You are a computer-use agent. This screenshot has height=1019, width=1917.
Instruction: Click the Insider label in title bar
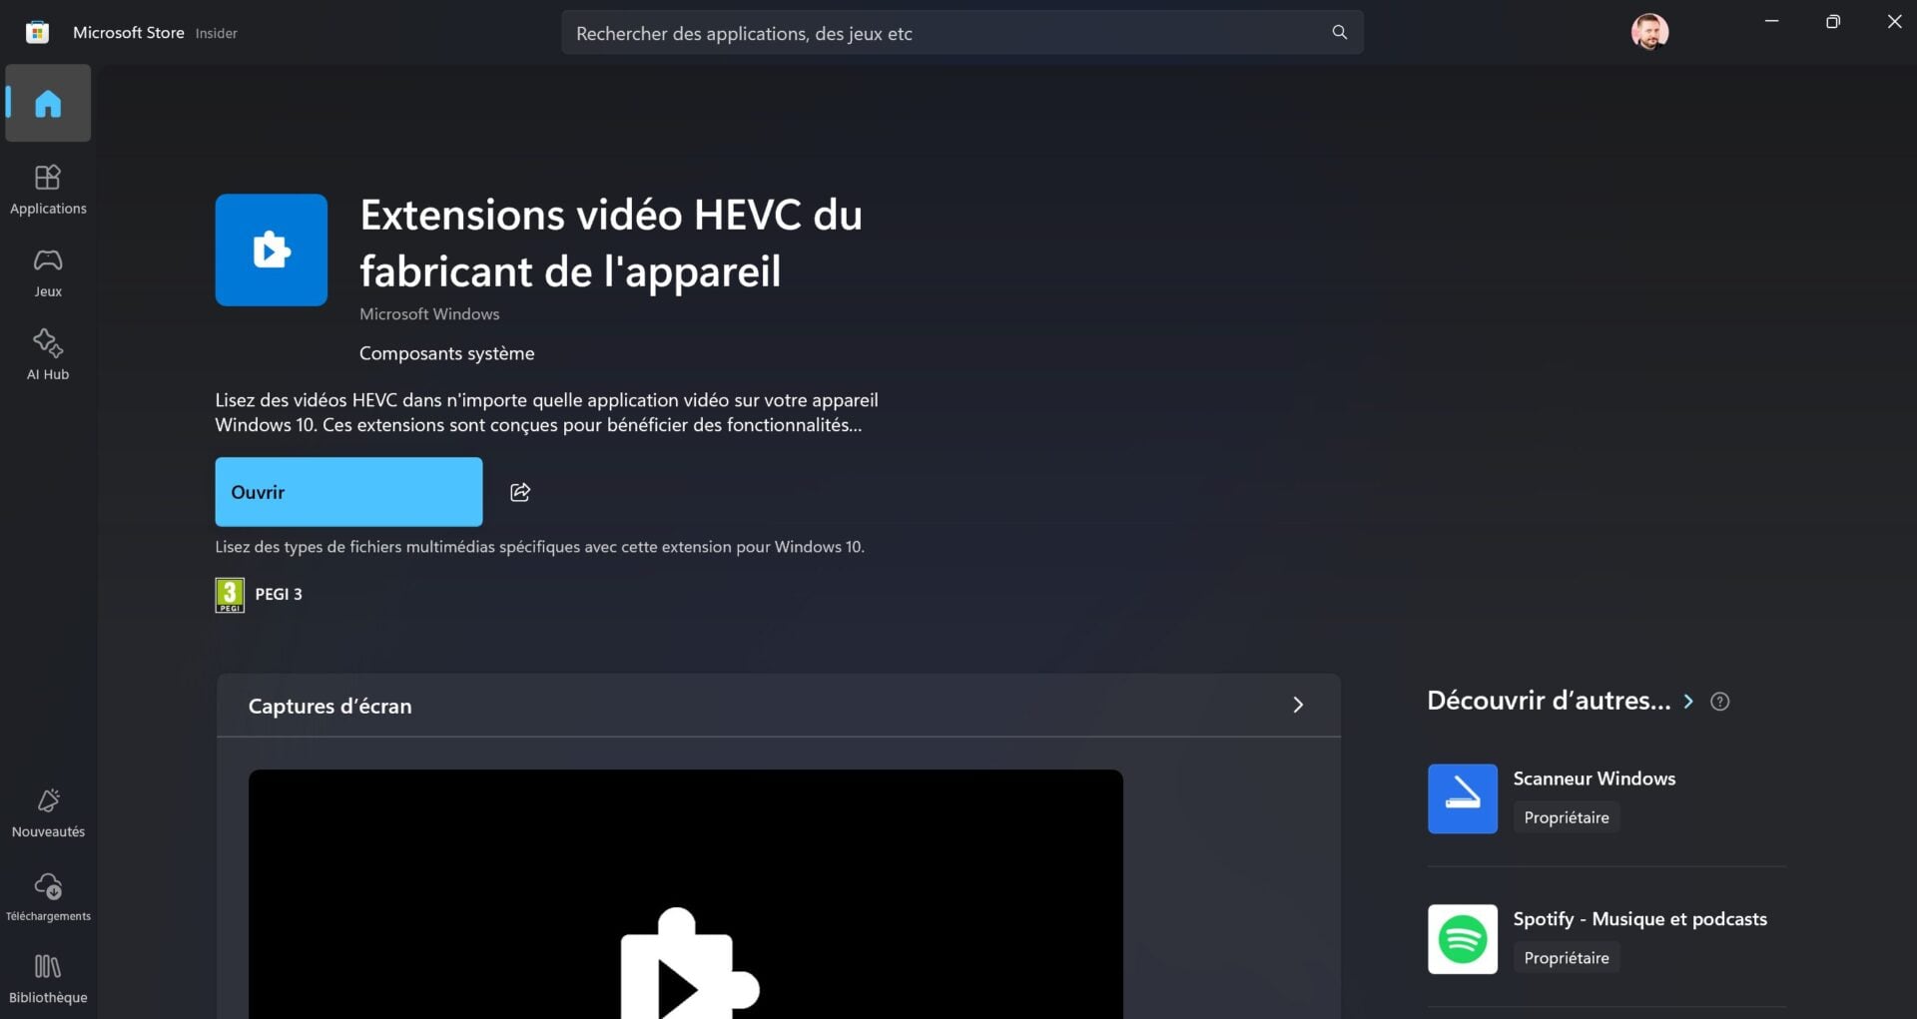click(216, 33)
